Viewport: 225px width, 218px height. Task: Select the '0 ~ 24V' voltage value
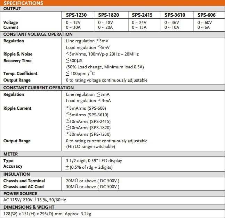(139, 23)
